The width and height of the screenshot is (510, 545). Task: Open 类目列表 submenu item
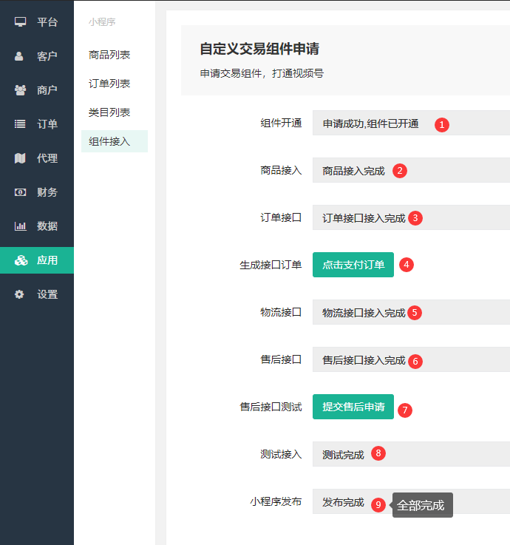(x=109, y=112)
